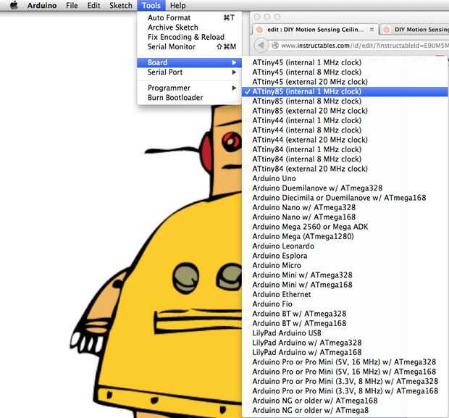This screenshot has height=418, width=449.
Task: Choose LilyPad Arduino w/ ATmega168
Action: [x=345, y=352]
